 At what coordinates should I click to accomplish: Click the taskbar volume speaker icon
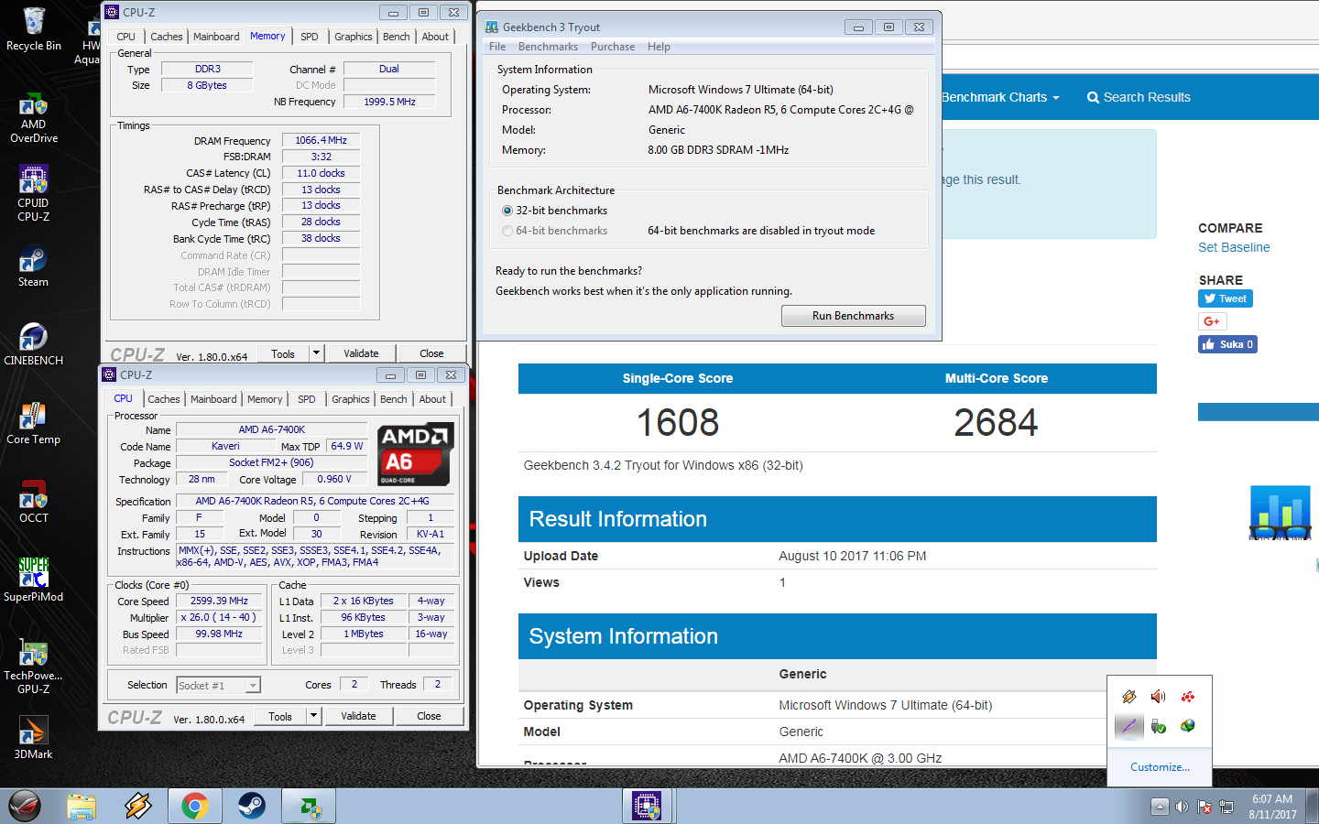pos(1182,807)
